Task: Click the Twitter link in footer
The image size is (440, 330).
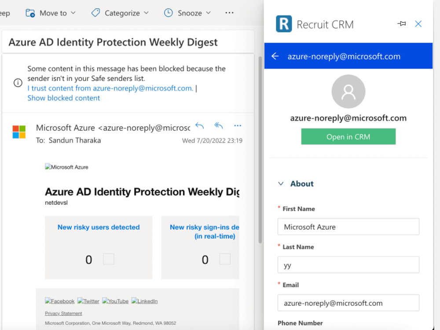Action: 88,301
